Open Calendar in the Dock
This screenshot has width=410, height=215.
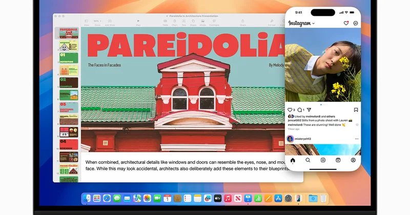(x=168, y=199)
